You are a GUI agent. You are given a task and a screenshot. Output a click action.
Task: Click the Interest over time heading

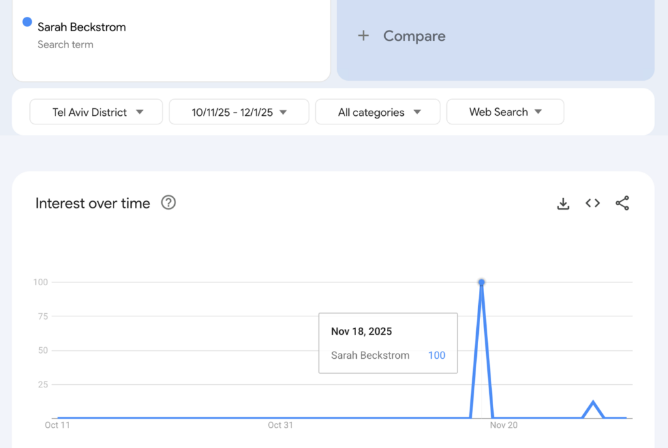[x=93, y=203]
